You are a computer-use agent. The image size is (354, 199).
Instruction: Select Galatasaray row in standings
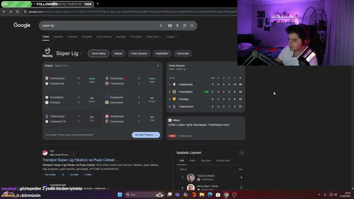[x=205, y=84]
